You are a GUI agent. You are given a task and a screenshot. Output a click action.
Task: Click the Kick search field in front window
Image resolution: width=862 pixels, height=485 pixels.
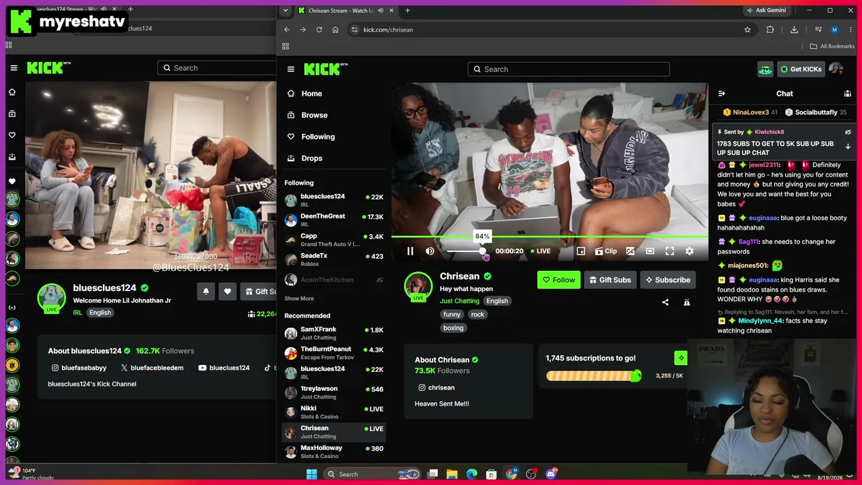tap(569, 69)
